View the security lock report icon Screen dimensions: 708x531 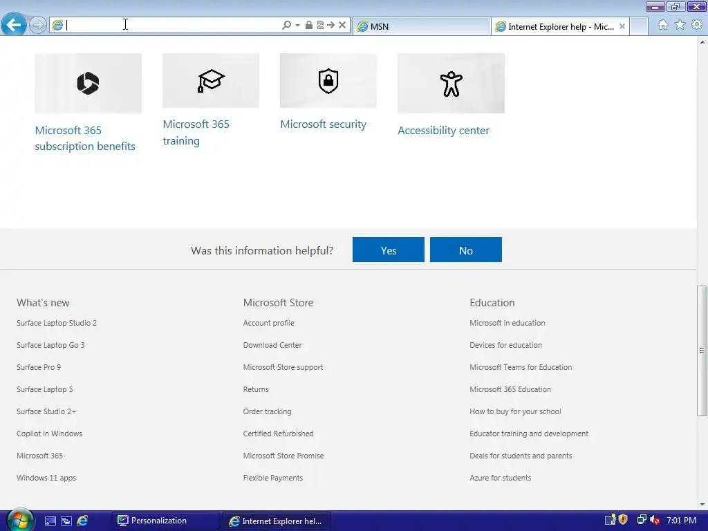pyautogui.click(x=309, y=26)
